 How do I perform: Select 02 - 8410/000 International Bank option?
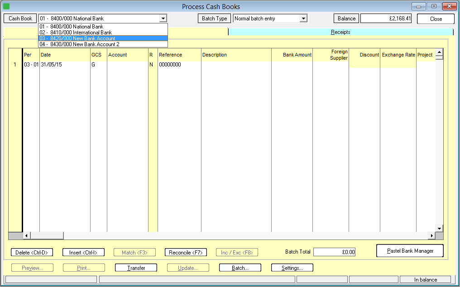tap(103, 33)
